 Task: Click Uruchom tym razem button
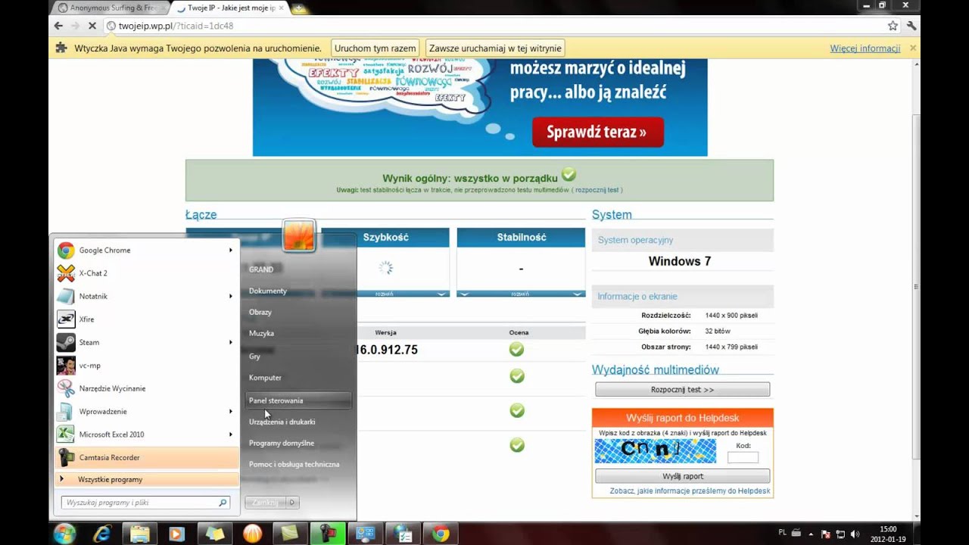click(x=375, y=48)
